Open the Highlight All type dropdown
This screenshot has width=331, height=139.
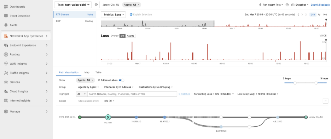[81, 94]
